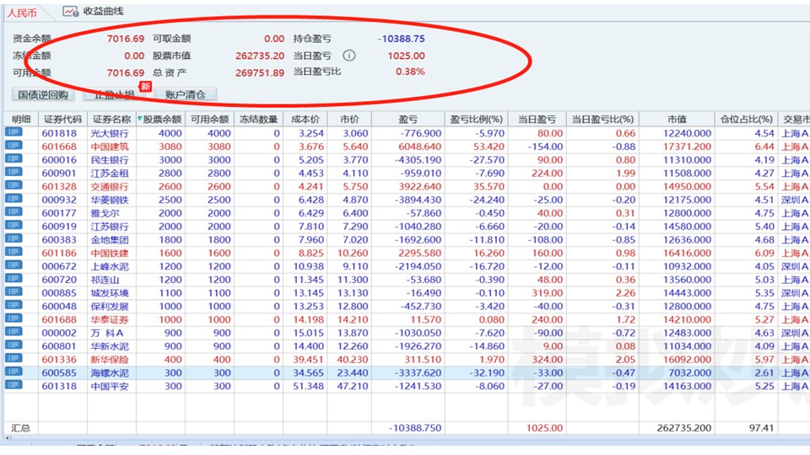The height and width of the screenshot is (455, 810).
Task: Sort by 股票余额 column header arrow
Action: 139,119
